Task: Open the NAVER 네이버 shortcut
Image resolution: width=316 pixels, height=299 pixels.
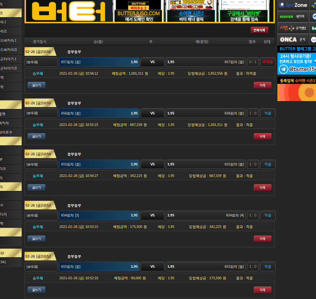Action: coord(293,17)
